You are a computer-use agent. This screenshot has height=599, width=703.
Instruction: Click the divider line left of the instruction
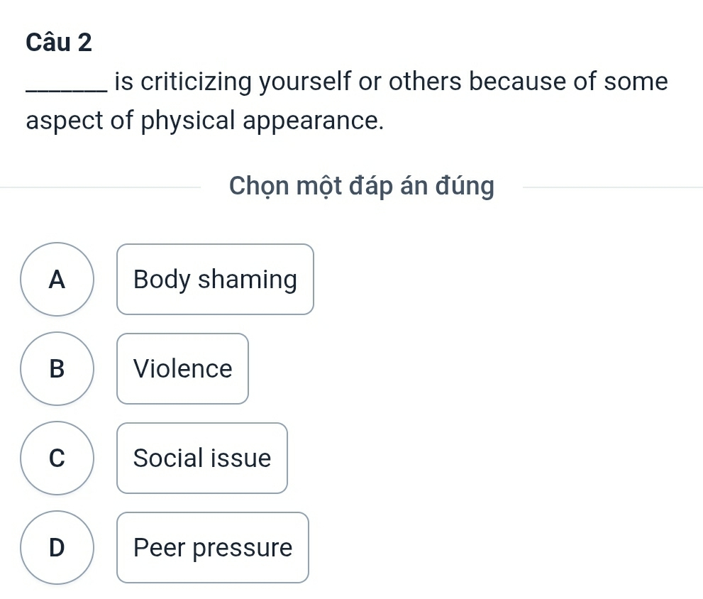[x=99, y=187]
